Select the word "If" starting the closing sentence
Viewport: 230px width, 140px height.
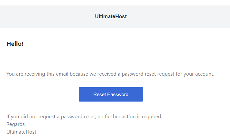pos(8,117)
